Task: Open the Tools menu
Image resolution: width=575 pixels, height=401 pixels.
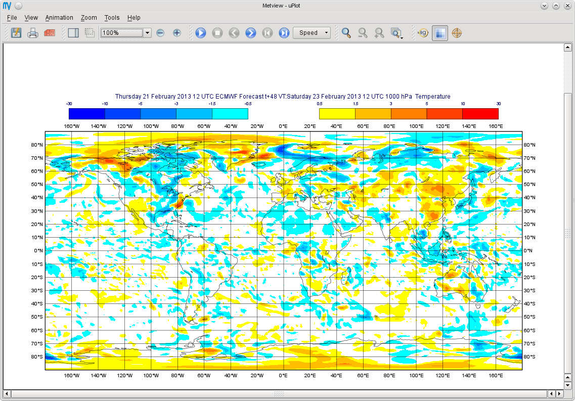Action: pos(112,18)
